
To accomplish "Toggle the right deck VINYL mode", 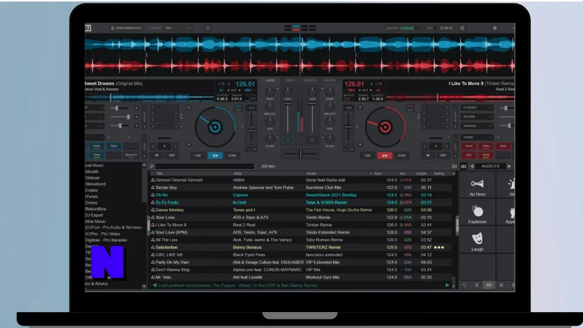I will click(410, 106).
